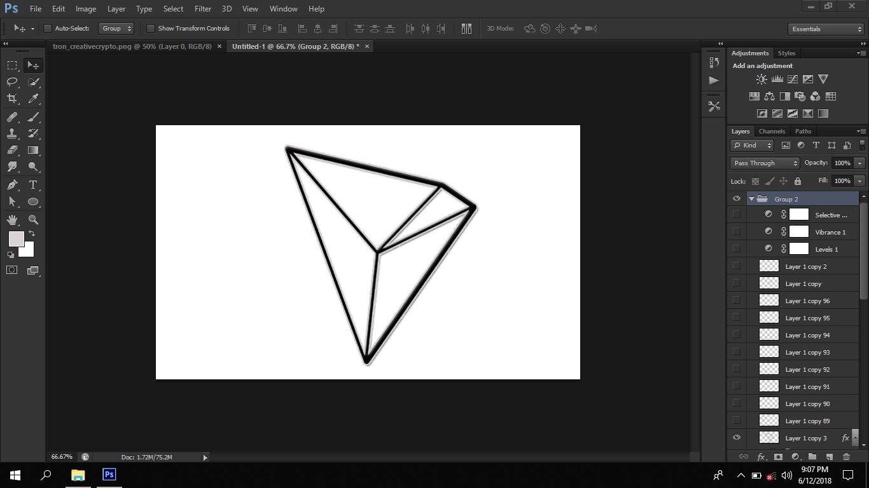Collapse the Group 2 folder
Screen dimensions: 869x488
751,199
